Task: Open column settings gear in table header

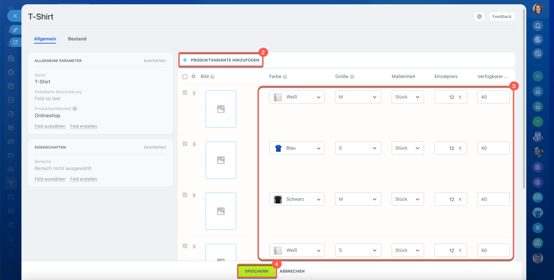Action: 193,77
